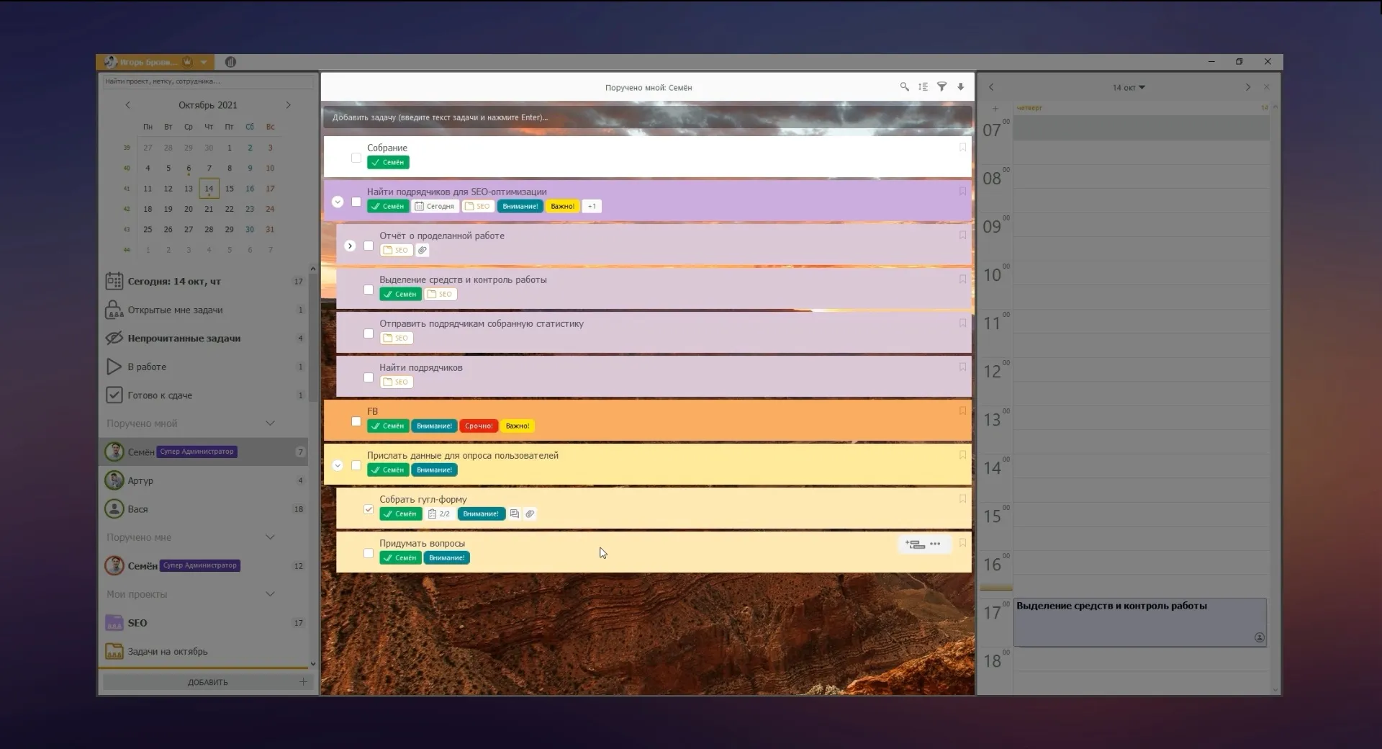Open the filter funnel icon

(x=941, y=87)
